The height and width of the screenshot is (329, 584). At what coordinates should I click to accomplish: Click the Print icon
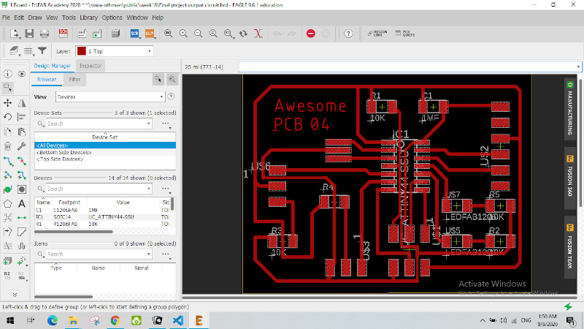45,34
